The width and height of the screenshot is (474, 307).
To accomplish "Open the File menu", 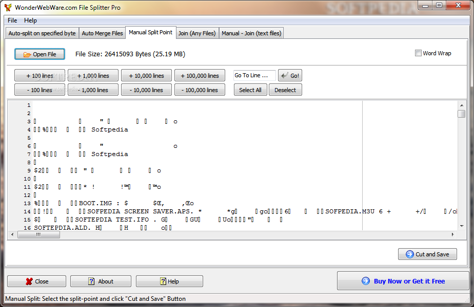I will [x=12, y=20].
